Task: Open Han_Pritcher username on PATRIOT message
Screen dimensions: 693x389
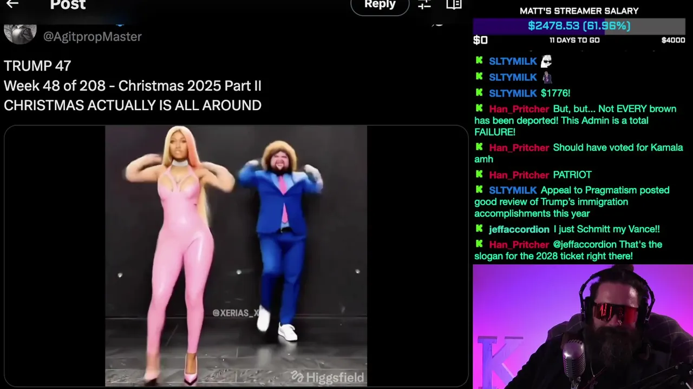Action: (519, 175)
